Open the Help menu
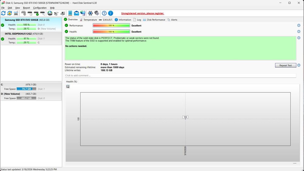Image resolution: width=304 pixels, height=171 pixels. pyautogui.click(x=52, y=8)
